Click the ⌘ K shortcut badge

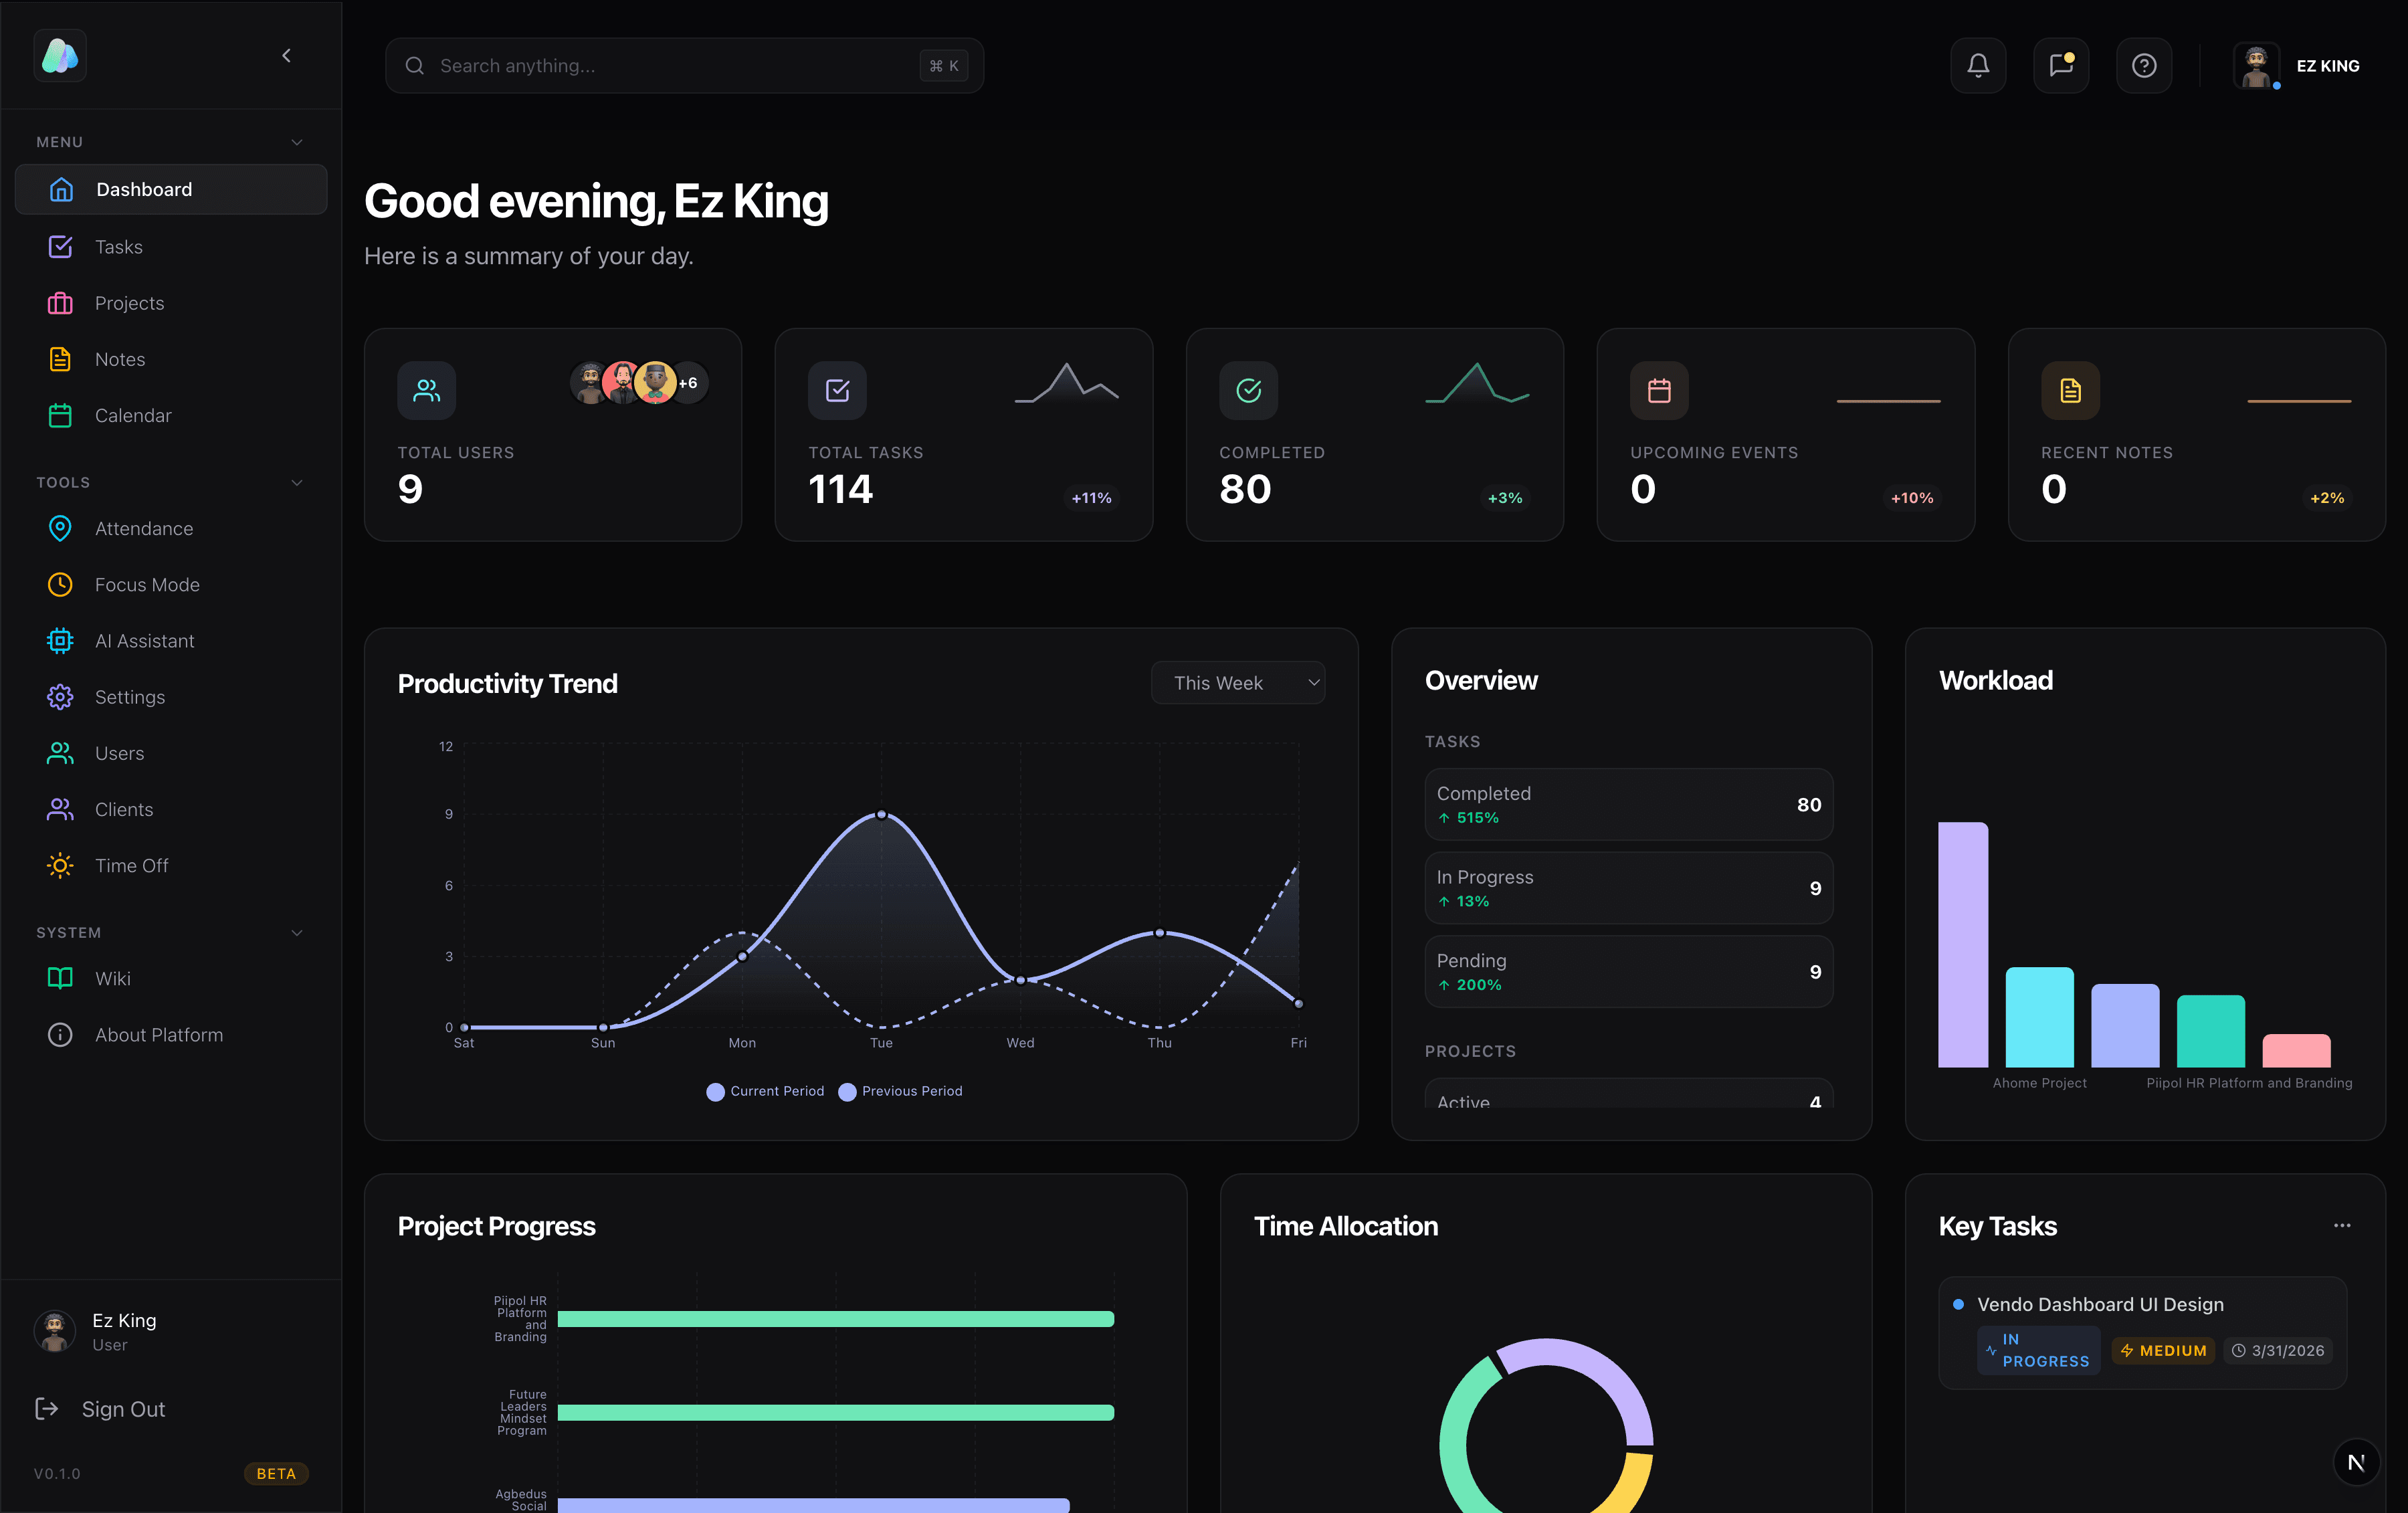point(944,66)
